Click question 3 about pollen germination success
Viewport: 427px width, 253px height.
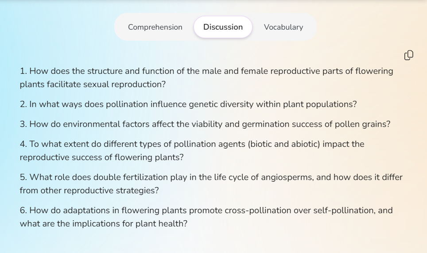(x=205, y=124)
